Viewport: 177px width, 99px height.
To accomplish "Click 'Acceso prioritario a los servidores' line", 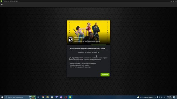I will 83,63.
